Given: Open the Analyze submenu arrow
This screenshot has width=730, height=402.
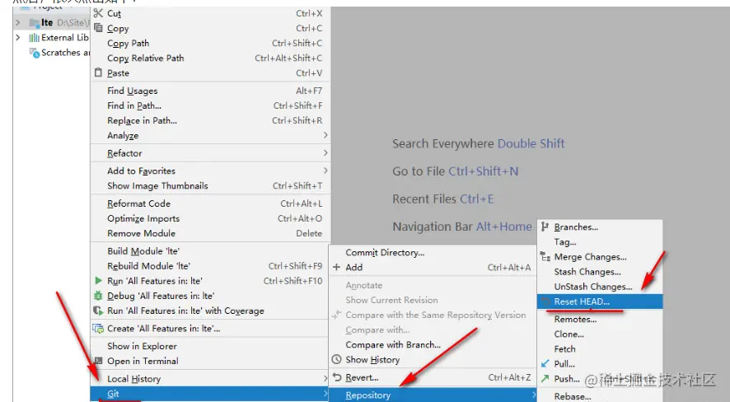Looking at the screenshot, I should coord(325,135).
